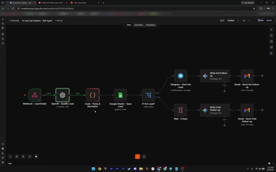The height and width of the screenshot is (172, 276).
Task: Open the add node panel on the right
Action: tap(271, 29)
